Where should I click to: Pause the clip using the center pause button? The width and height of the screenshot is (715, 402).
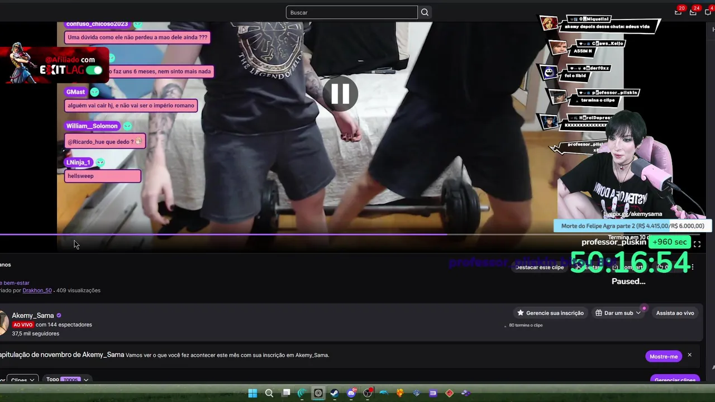coord(340,93)
